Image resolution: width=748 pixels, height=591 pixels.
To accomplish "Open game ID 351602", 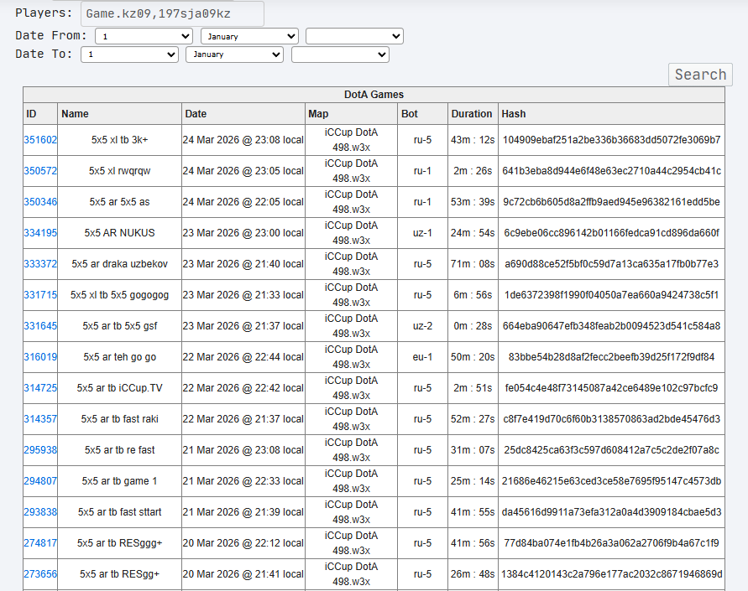I will click(x=40, y=140).
